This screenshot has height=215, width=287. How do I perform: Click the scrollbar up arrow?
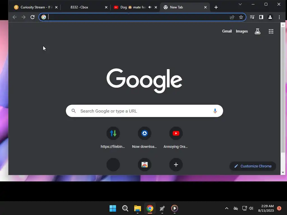pos(283,25)
